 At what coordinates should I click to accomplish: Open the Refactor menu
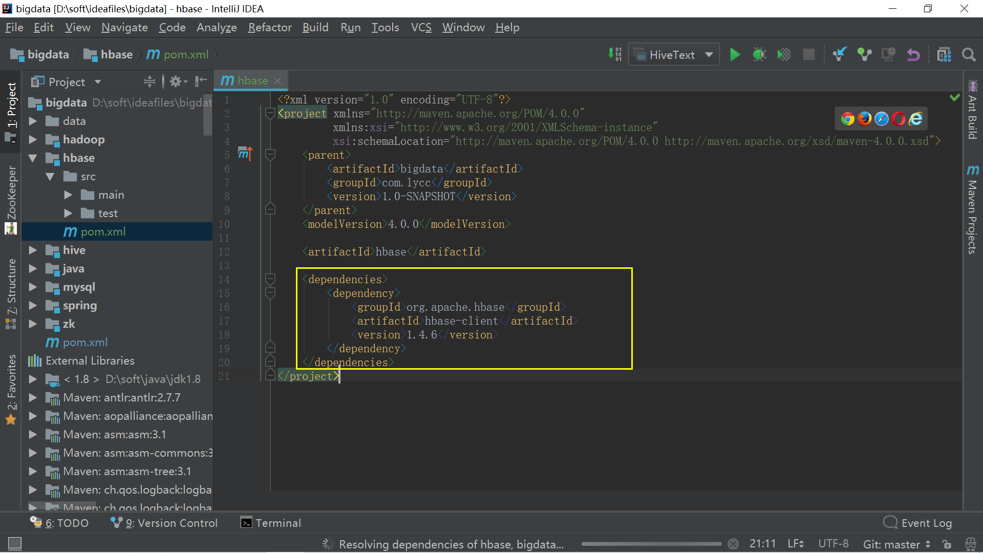[x=269, y=28]
